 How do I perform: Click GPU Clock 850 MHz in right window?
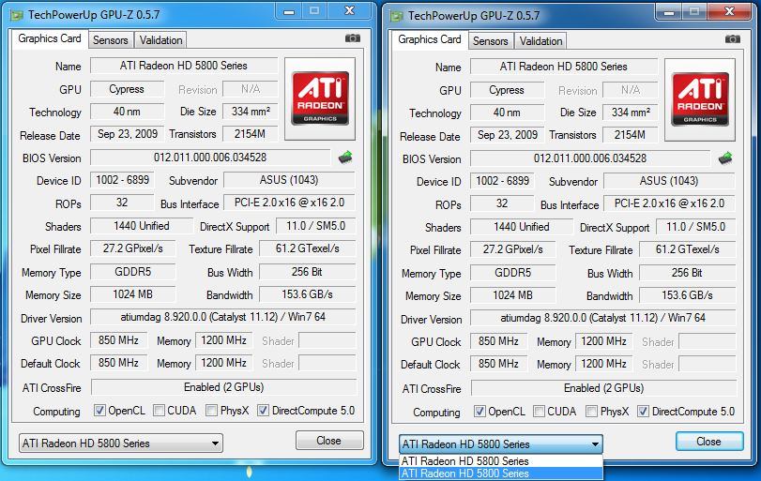[498, 341]
